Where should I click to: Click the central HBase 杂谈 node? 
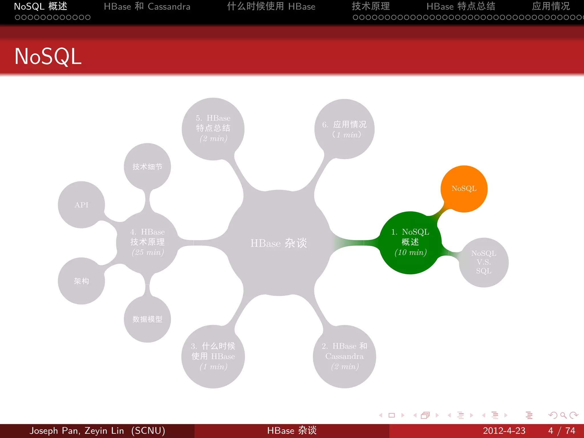coord(279,243)
